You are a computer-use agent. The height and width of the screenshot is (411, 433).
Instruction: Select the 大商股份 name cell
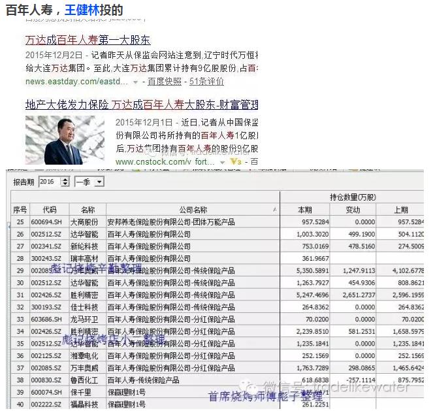click(x=84, y=222)
